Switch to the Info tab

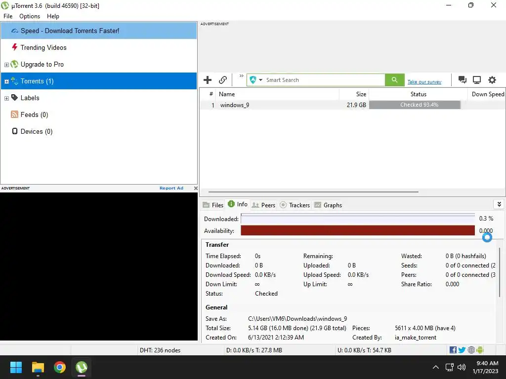(x=238, y=204)
